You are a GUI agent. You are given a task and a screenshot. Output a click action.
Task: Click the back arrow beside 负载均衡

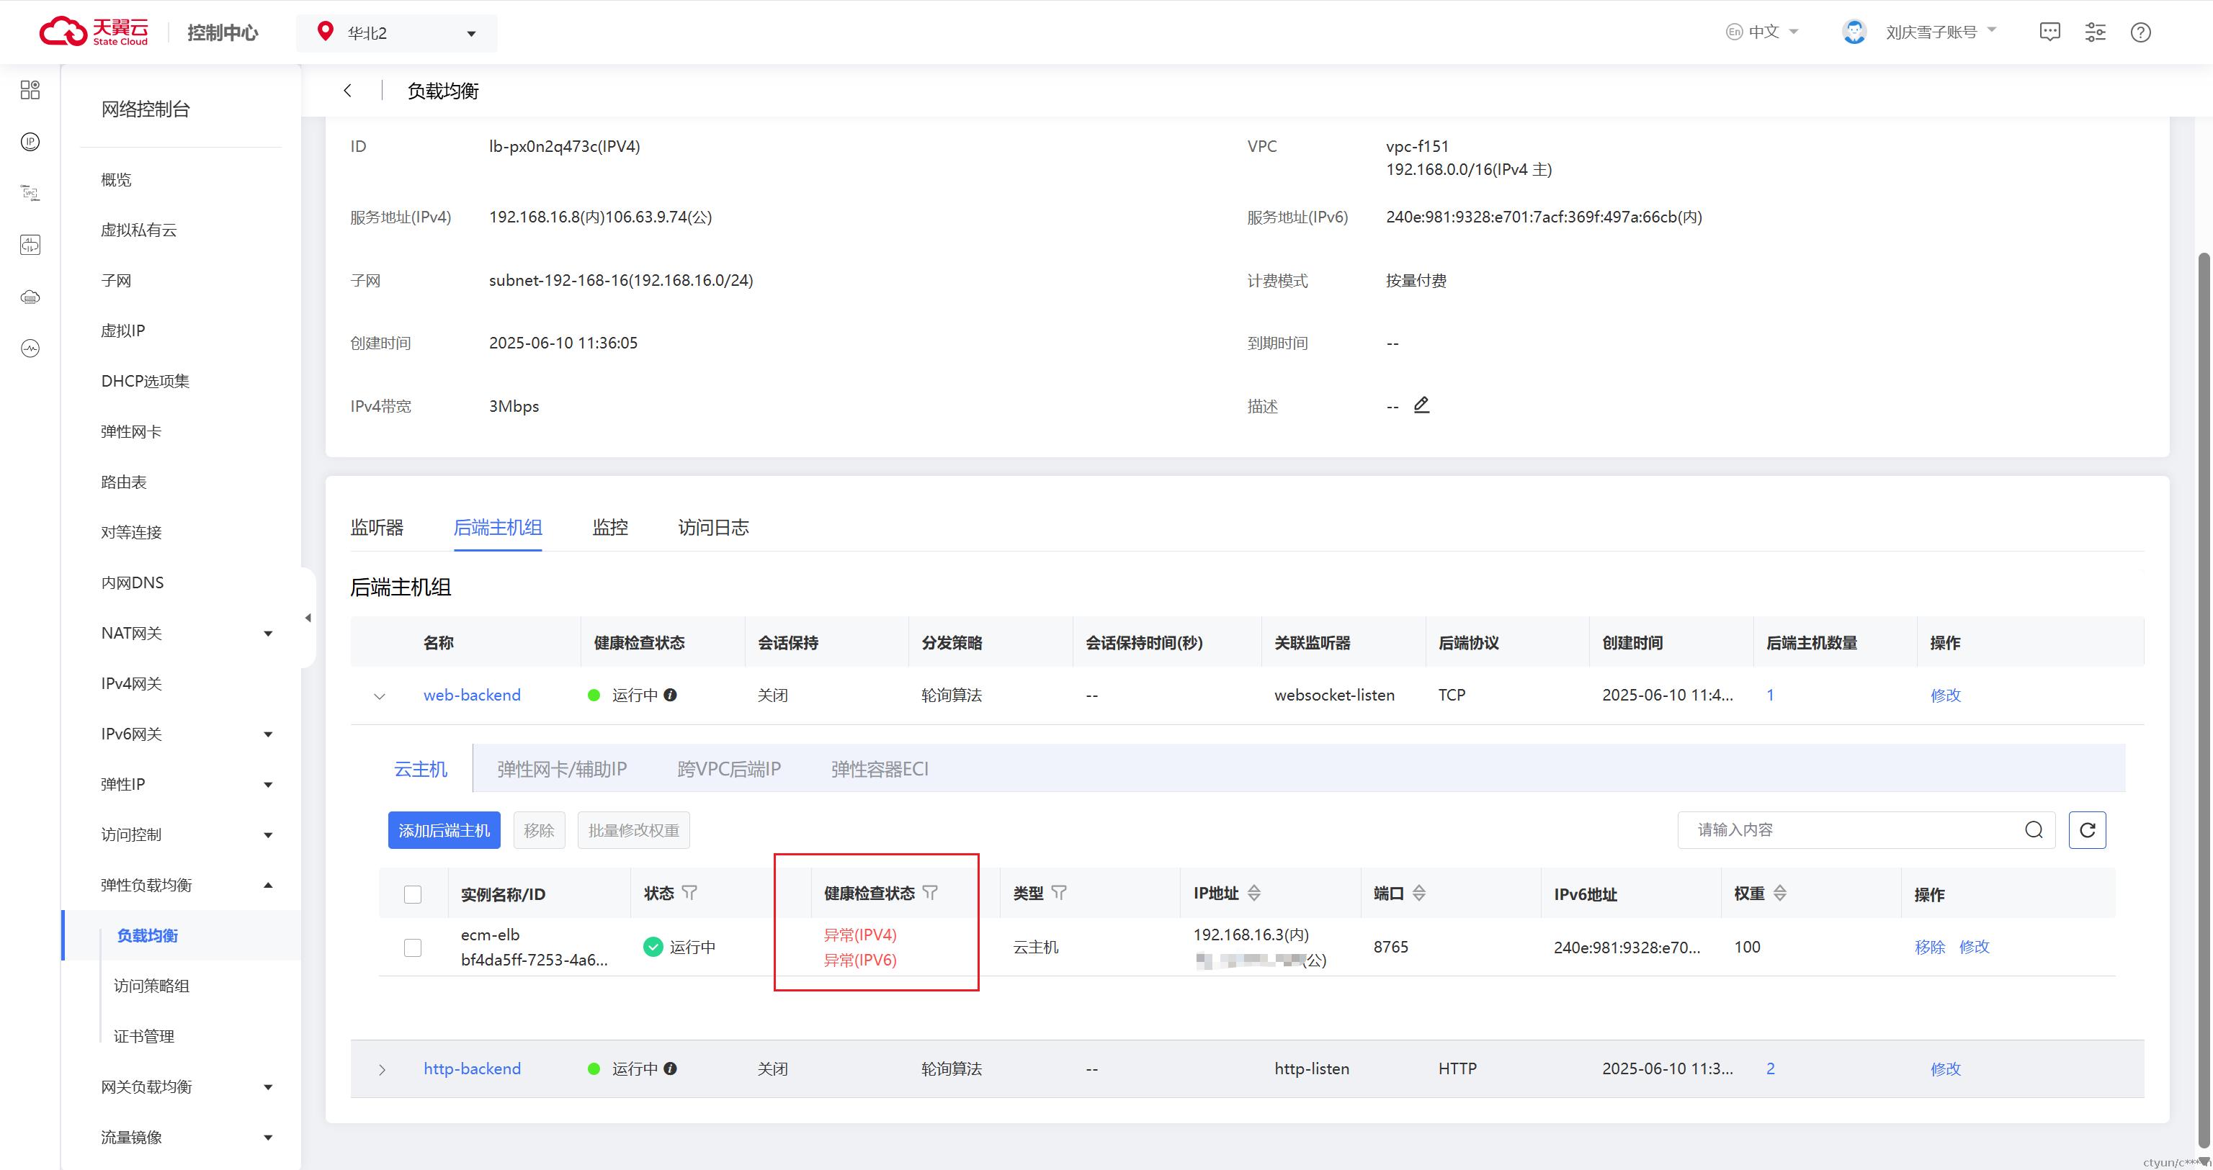(x=347, y=91)
